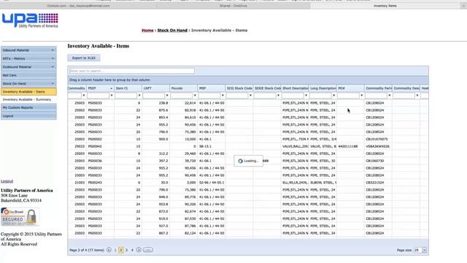The height and width of the screenshot is (263, 467).
Task: Sort by the Long Description header
Action: click(323, 88)
